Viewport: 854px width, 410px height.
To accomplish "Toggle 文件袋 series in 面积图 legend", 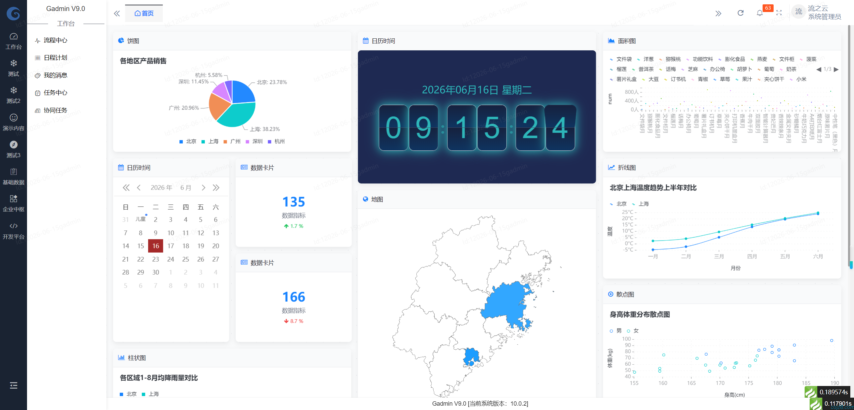I will click(x=620, y=59).
